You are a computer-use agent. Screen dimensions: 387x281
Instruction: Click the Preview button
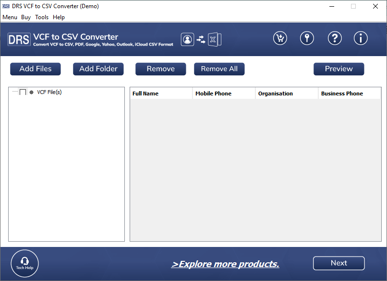339,69
